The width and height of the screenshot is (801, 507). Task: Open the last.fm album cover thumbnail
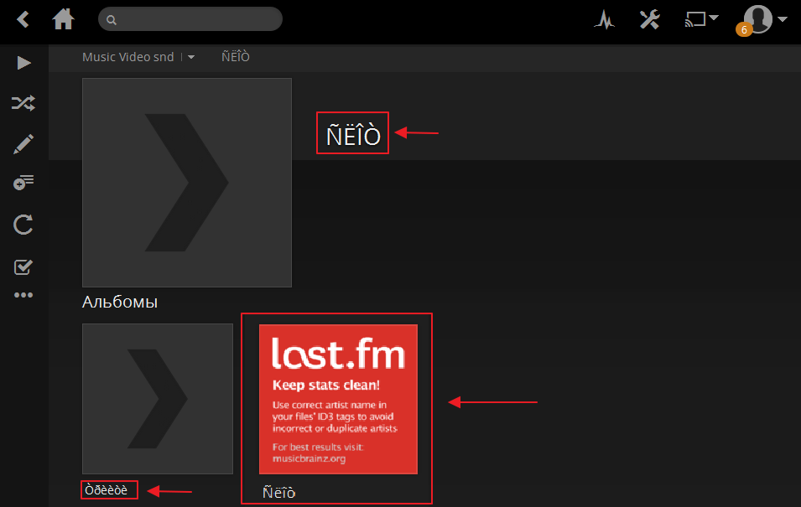[338, 399]
